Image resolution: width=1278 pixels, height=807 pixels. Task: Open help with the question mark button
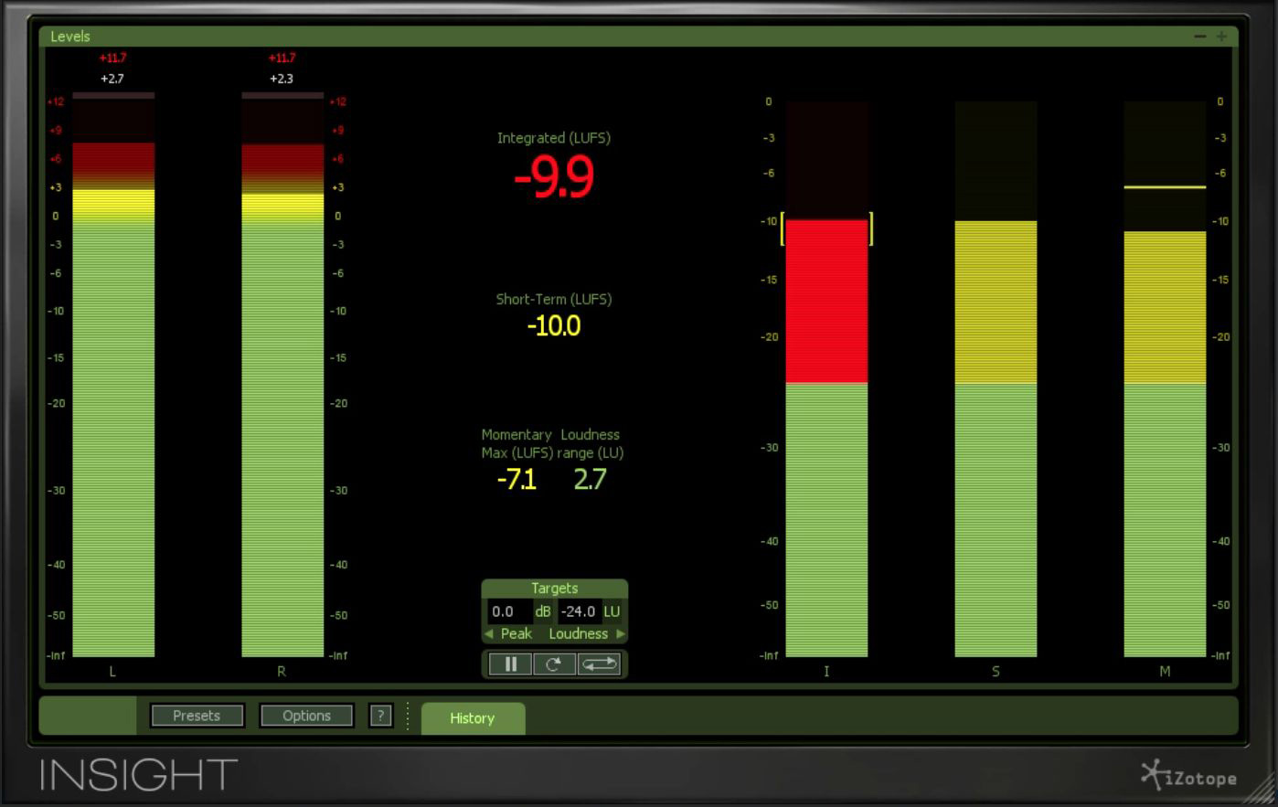(x=380, y=716)
